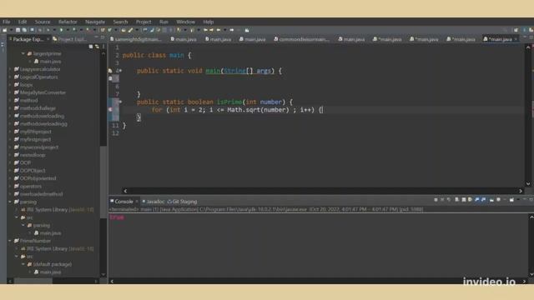534x300 pixels.
Task: Go to Next Annotation icon
Action: coord(178,30)
